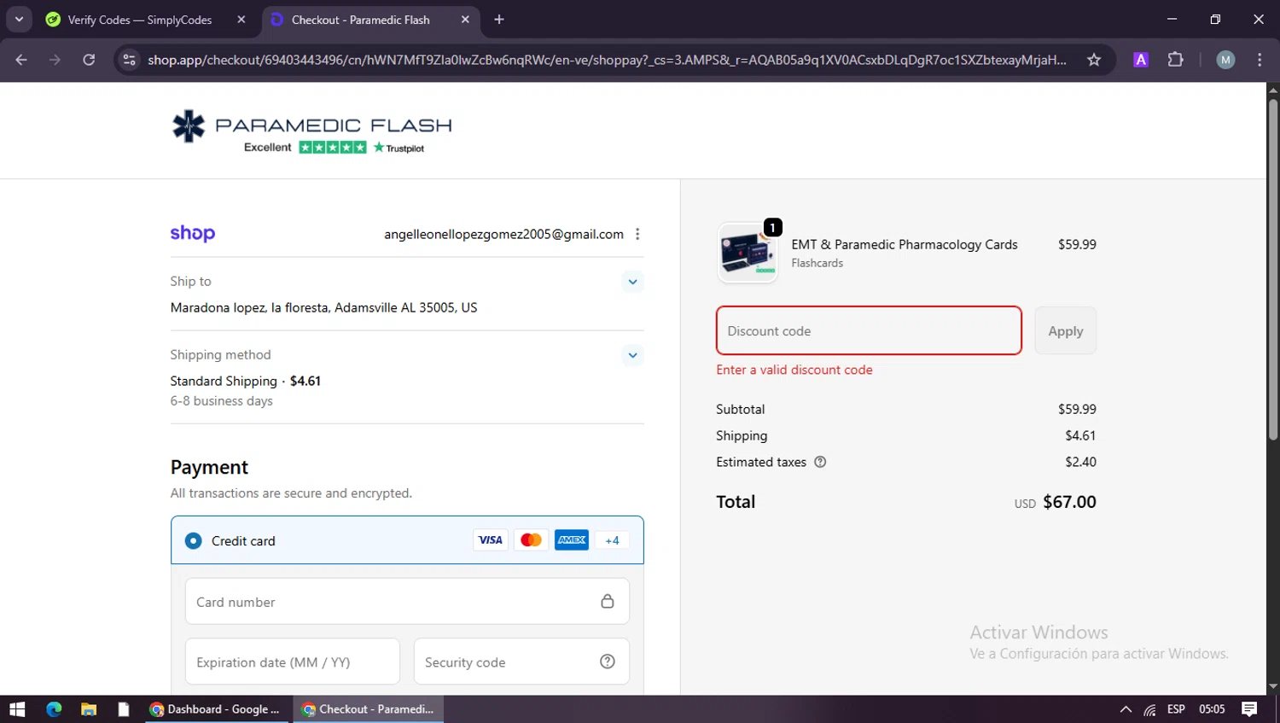The height and width of the screenshot is (723, 1280).
Task: Expand the Shipping method section
Action: pyautogui.click(x=632, y=355)
